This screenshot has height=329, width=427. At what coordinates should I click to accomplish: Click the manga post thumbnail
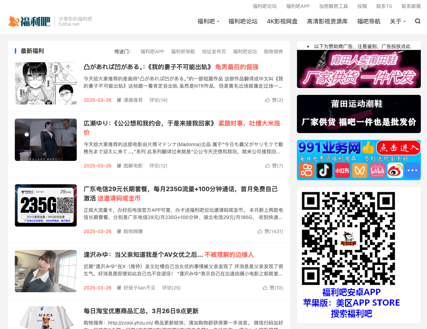[46, 83]
